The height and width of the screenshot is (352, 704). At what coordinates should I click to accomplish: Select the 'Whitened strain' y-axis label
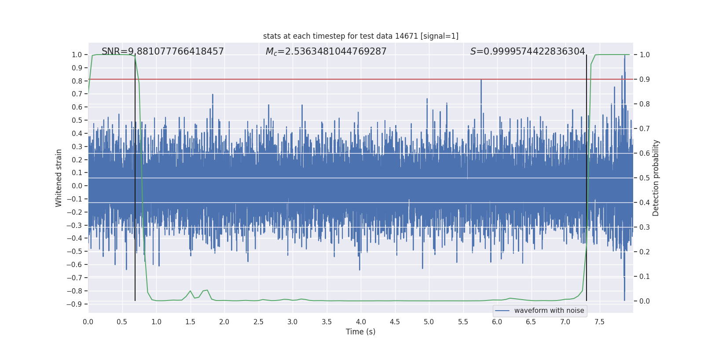pyautogui.click(x=59, y=178)
